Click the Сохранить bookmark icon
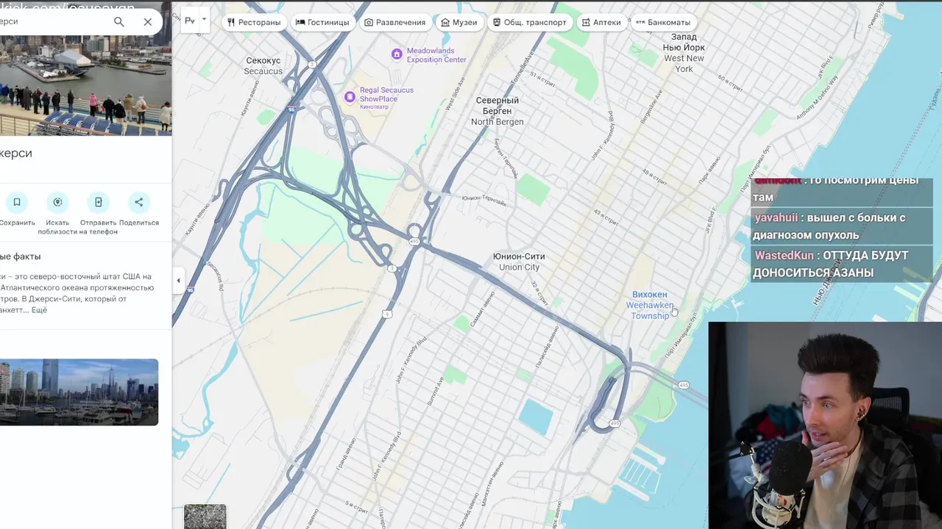Image resolution: width=942 pixels, height=529 pixels. tap(17, 202)
